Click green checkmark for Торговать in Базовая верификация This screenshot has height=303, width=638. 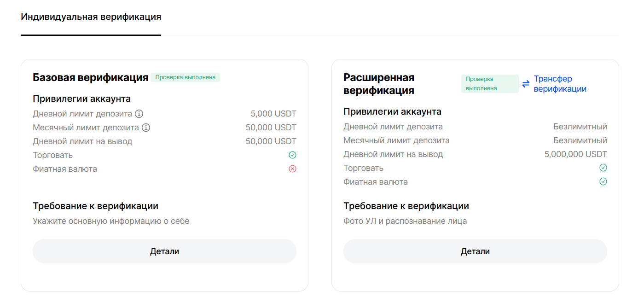(x=292, y=155)
